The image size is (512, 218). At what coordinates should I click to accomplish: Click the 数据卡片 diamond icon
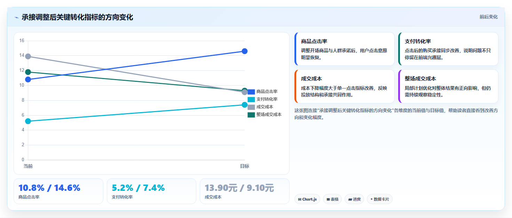coord(372,199)
